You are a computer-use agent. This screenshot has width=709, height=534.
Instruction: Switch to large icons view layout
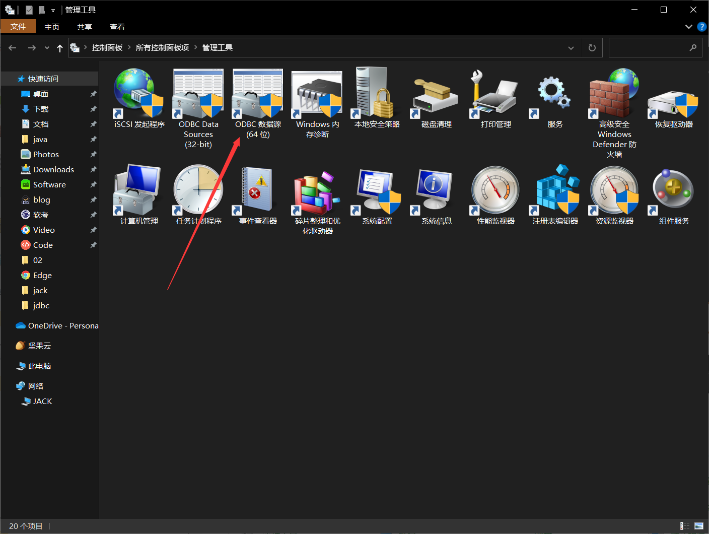(x=699, y=526)
